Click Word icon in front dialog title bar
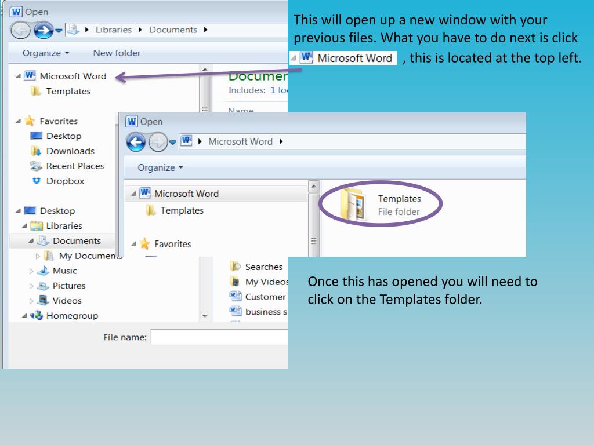Image resolution: width=594 pixels, height=445 pixels. click(x=132, y=122)
